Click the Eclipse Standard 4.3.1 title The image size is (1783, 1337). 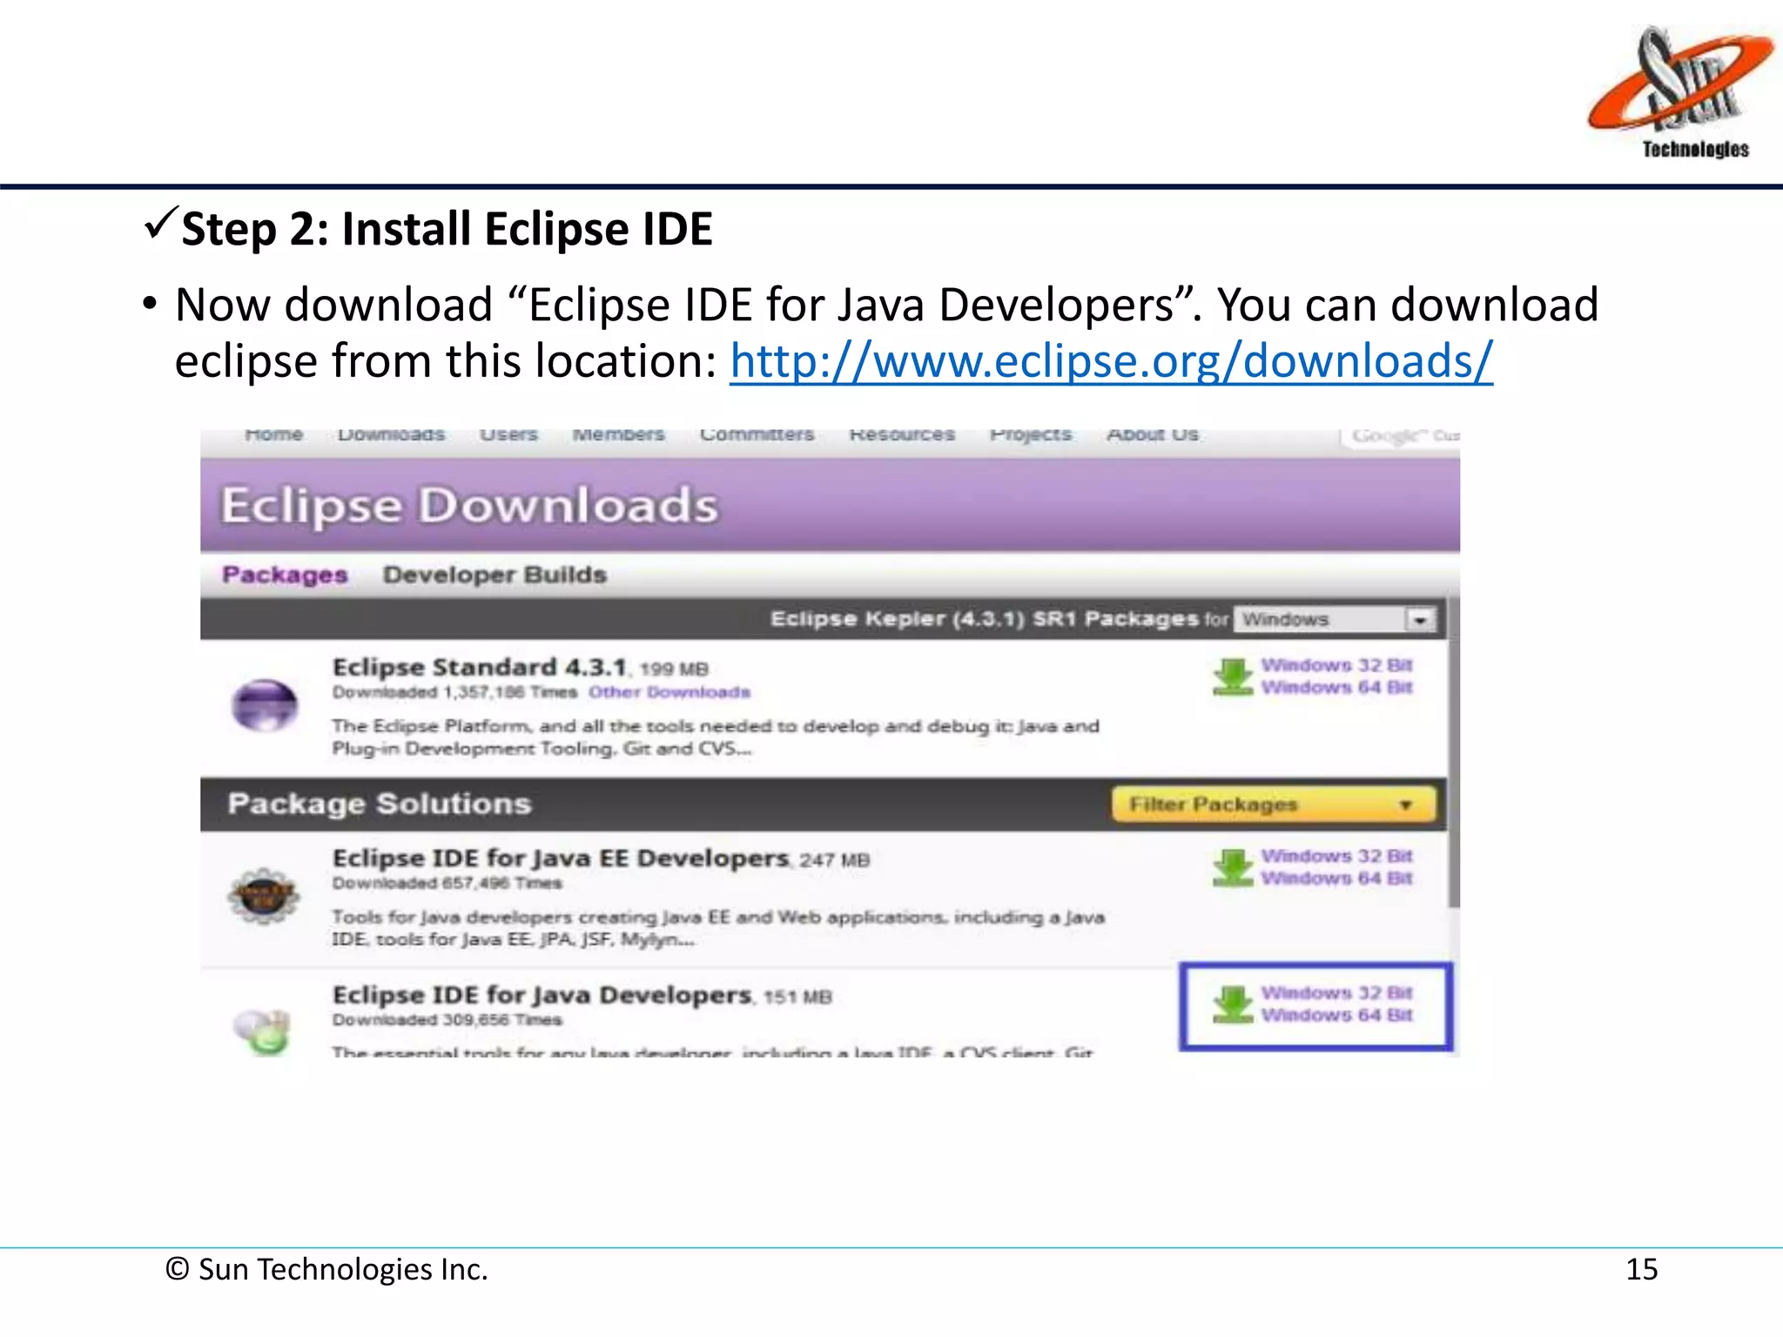pos(480,667)
